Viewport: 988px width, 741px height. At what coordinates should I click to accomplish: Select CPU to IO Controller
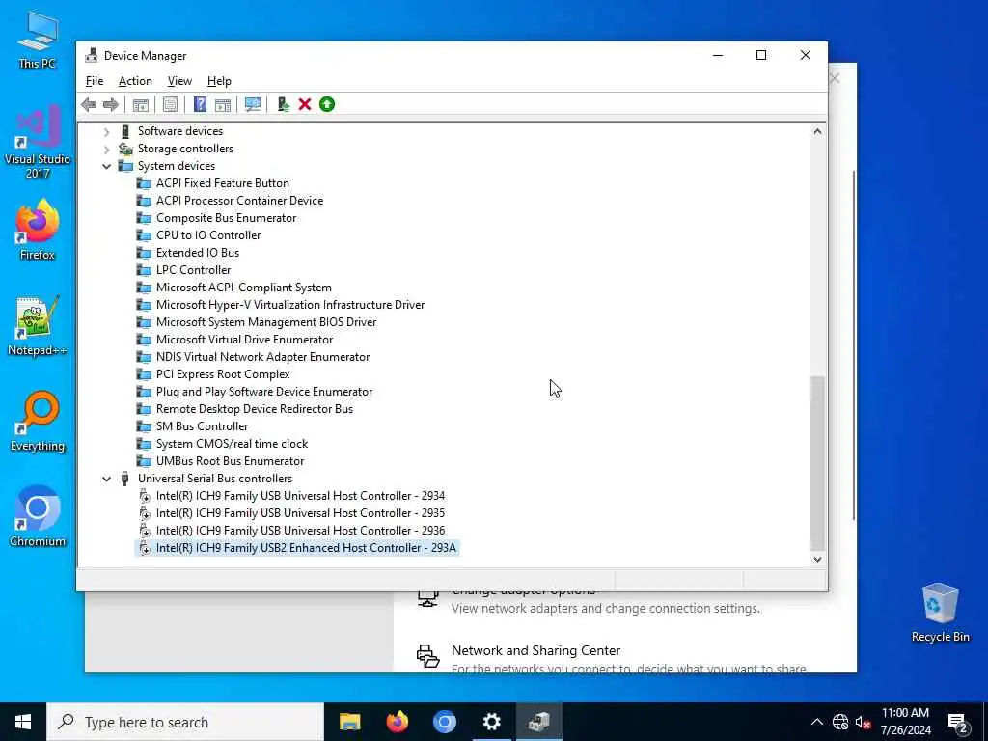click(x=208, y=235)
